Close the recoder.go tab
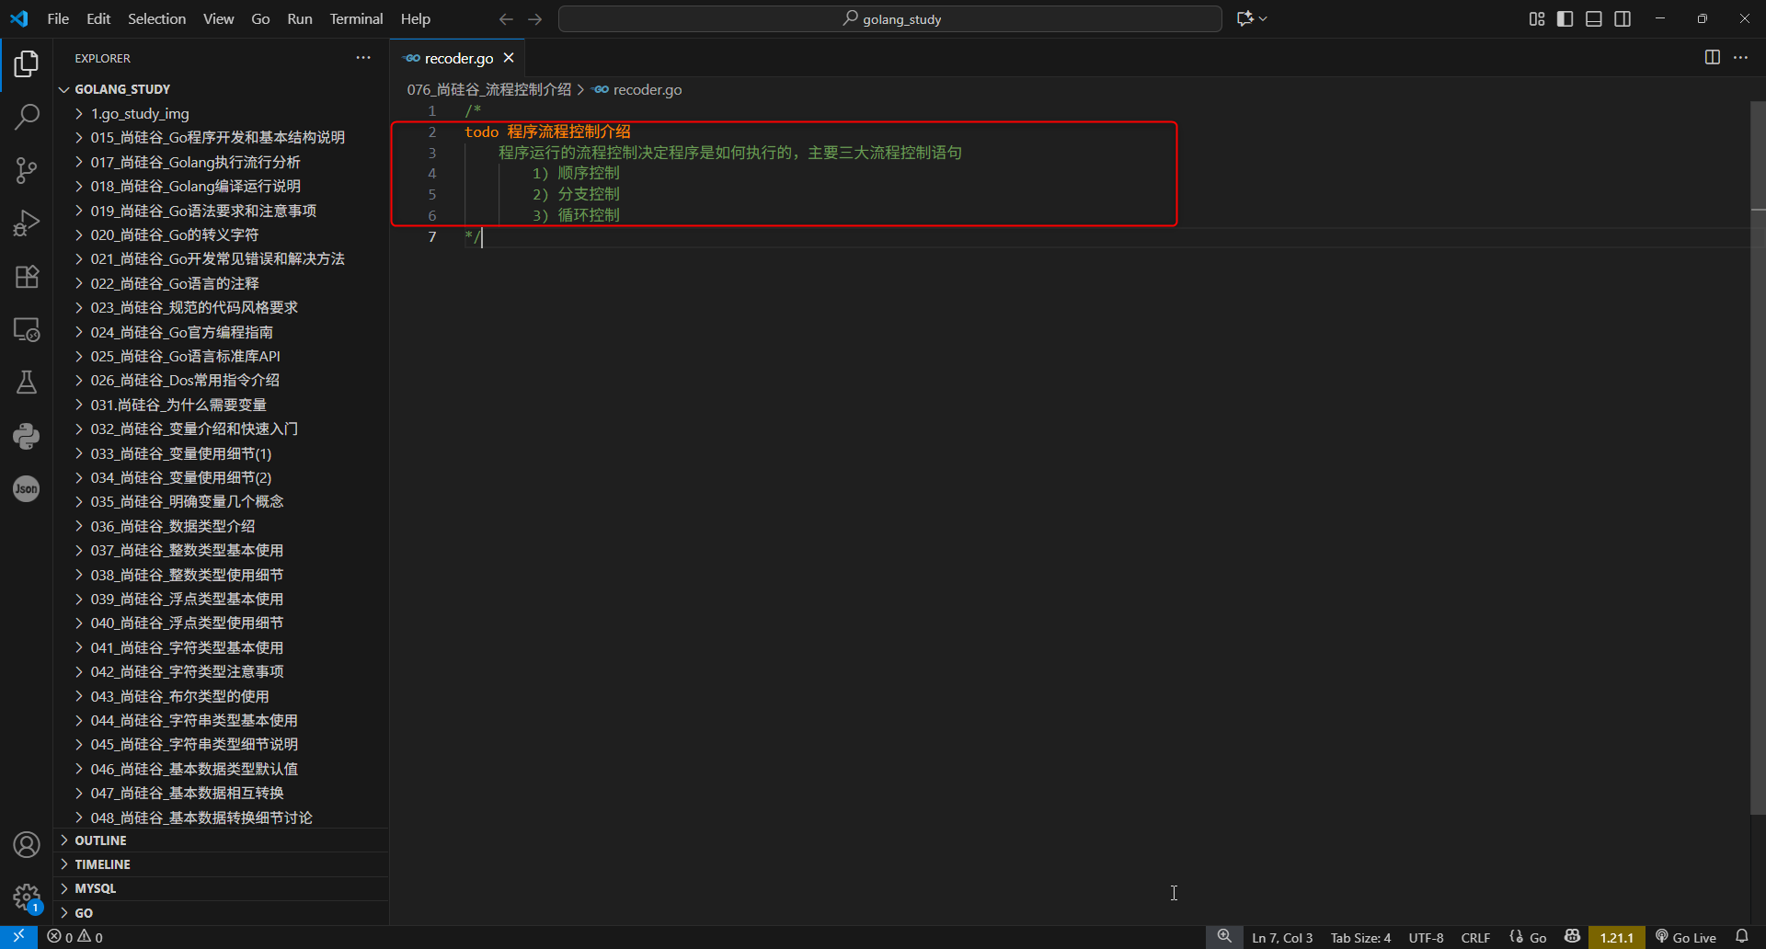 (x=509, y=58)
